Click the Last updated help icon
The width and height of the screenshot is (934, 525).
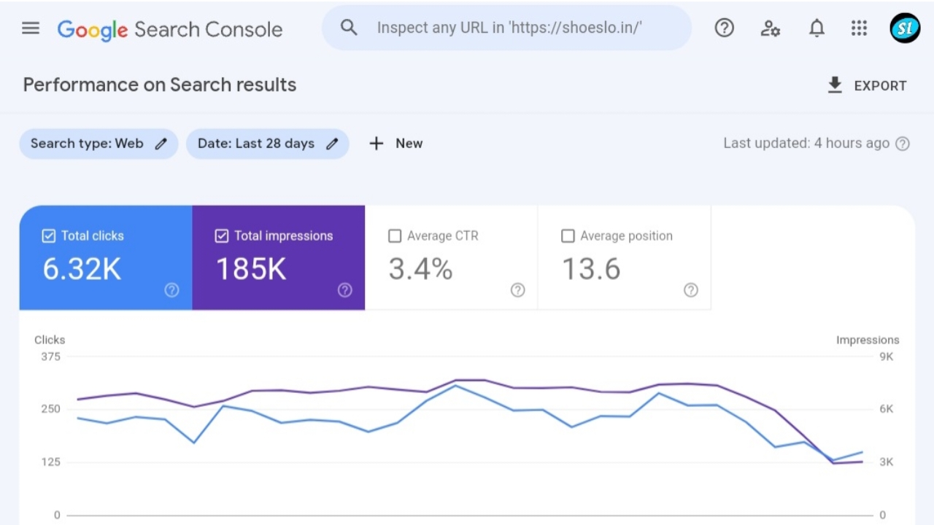[x=903, y=144]
